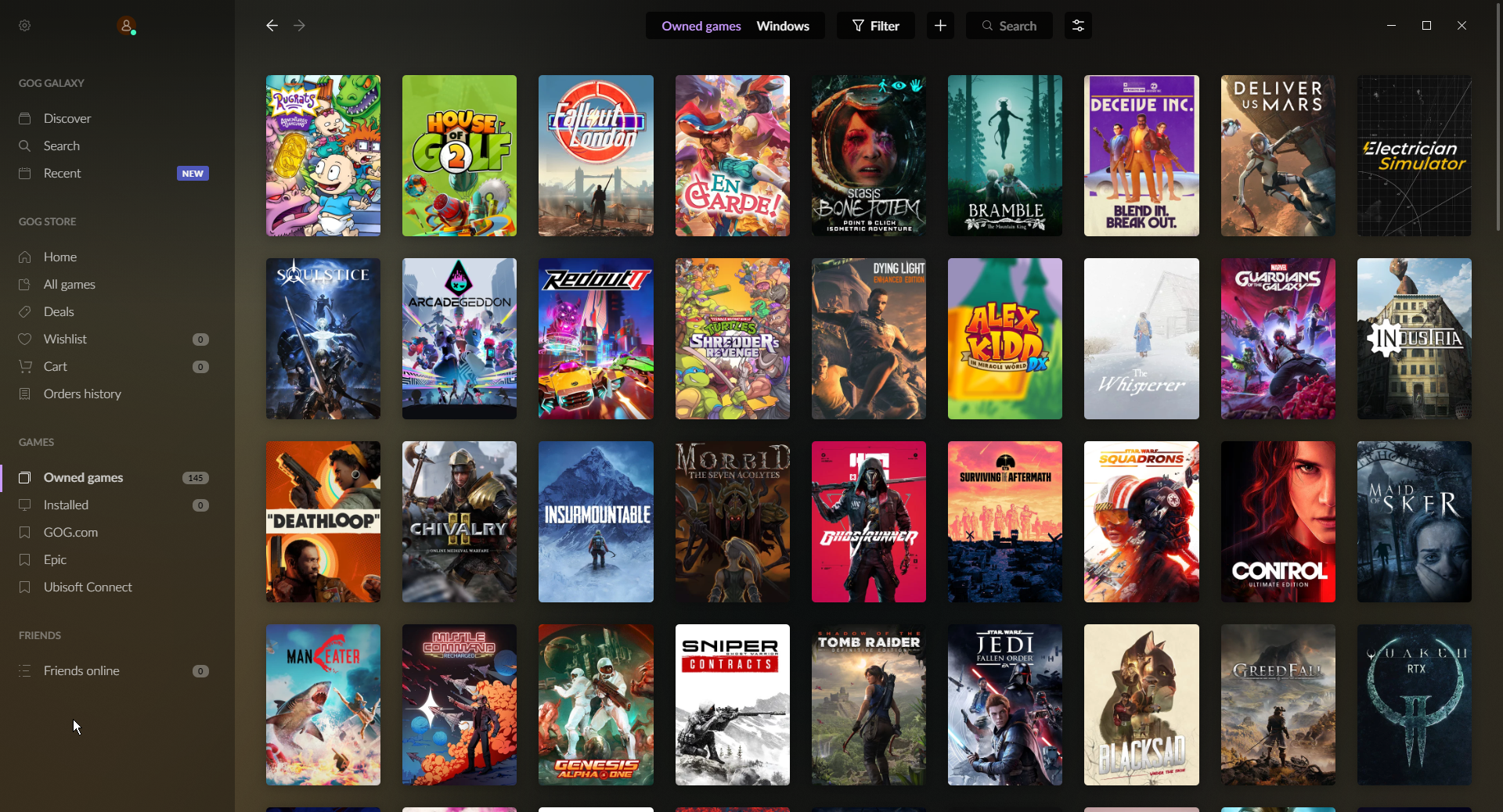The height and width of the screenshot is (812, 1503).
Task: Click the Wishlist heart icon
Action: (x=25, y=339)
